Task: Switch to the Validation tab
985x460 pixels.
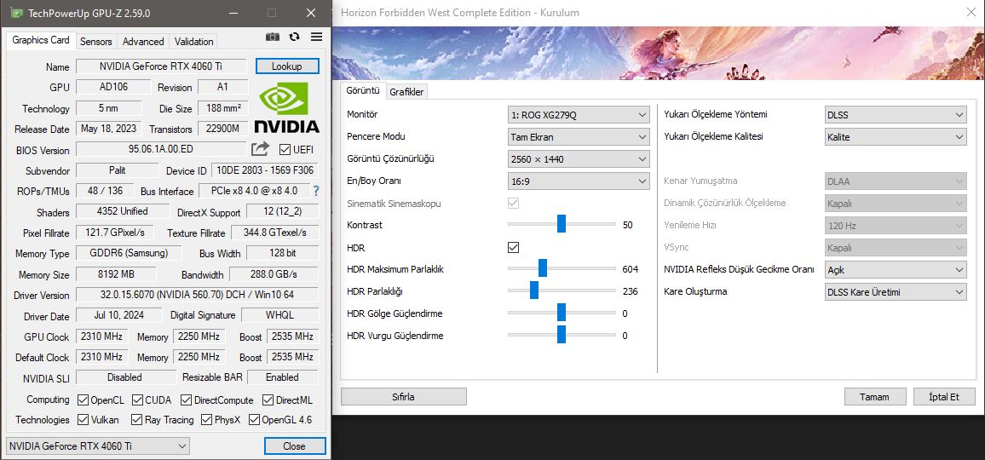Action: pos(193,42)
